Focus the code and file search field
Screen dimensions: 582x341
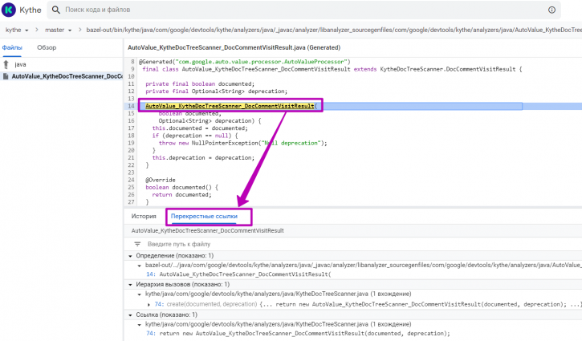[304, 10]
